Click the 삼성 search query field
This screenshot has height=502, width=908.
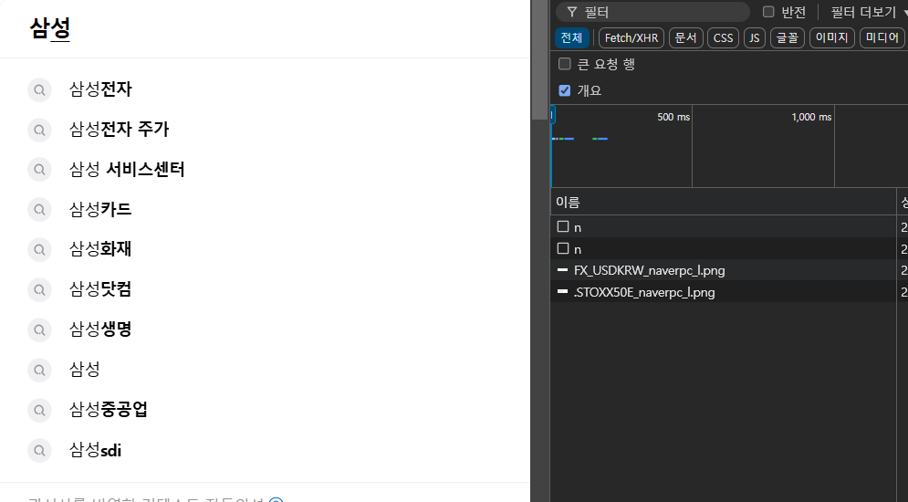[265, 28]
